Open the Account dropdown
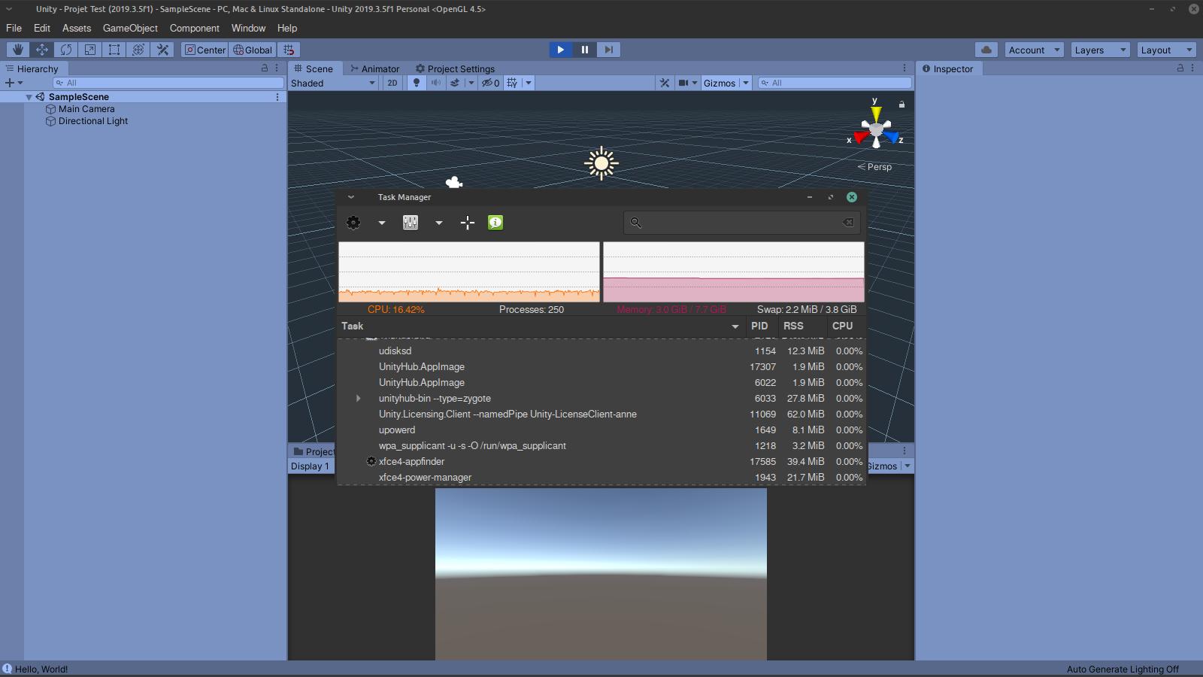Image resolution: width=1203 pixels, height=677 pixels. pyautogui.click(x=1034, y=50)
